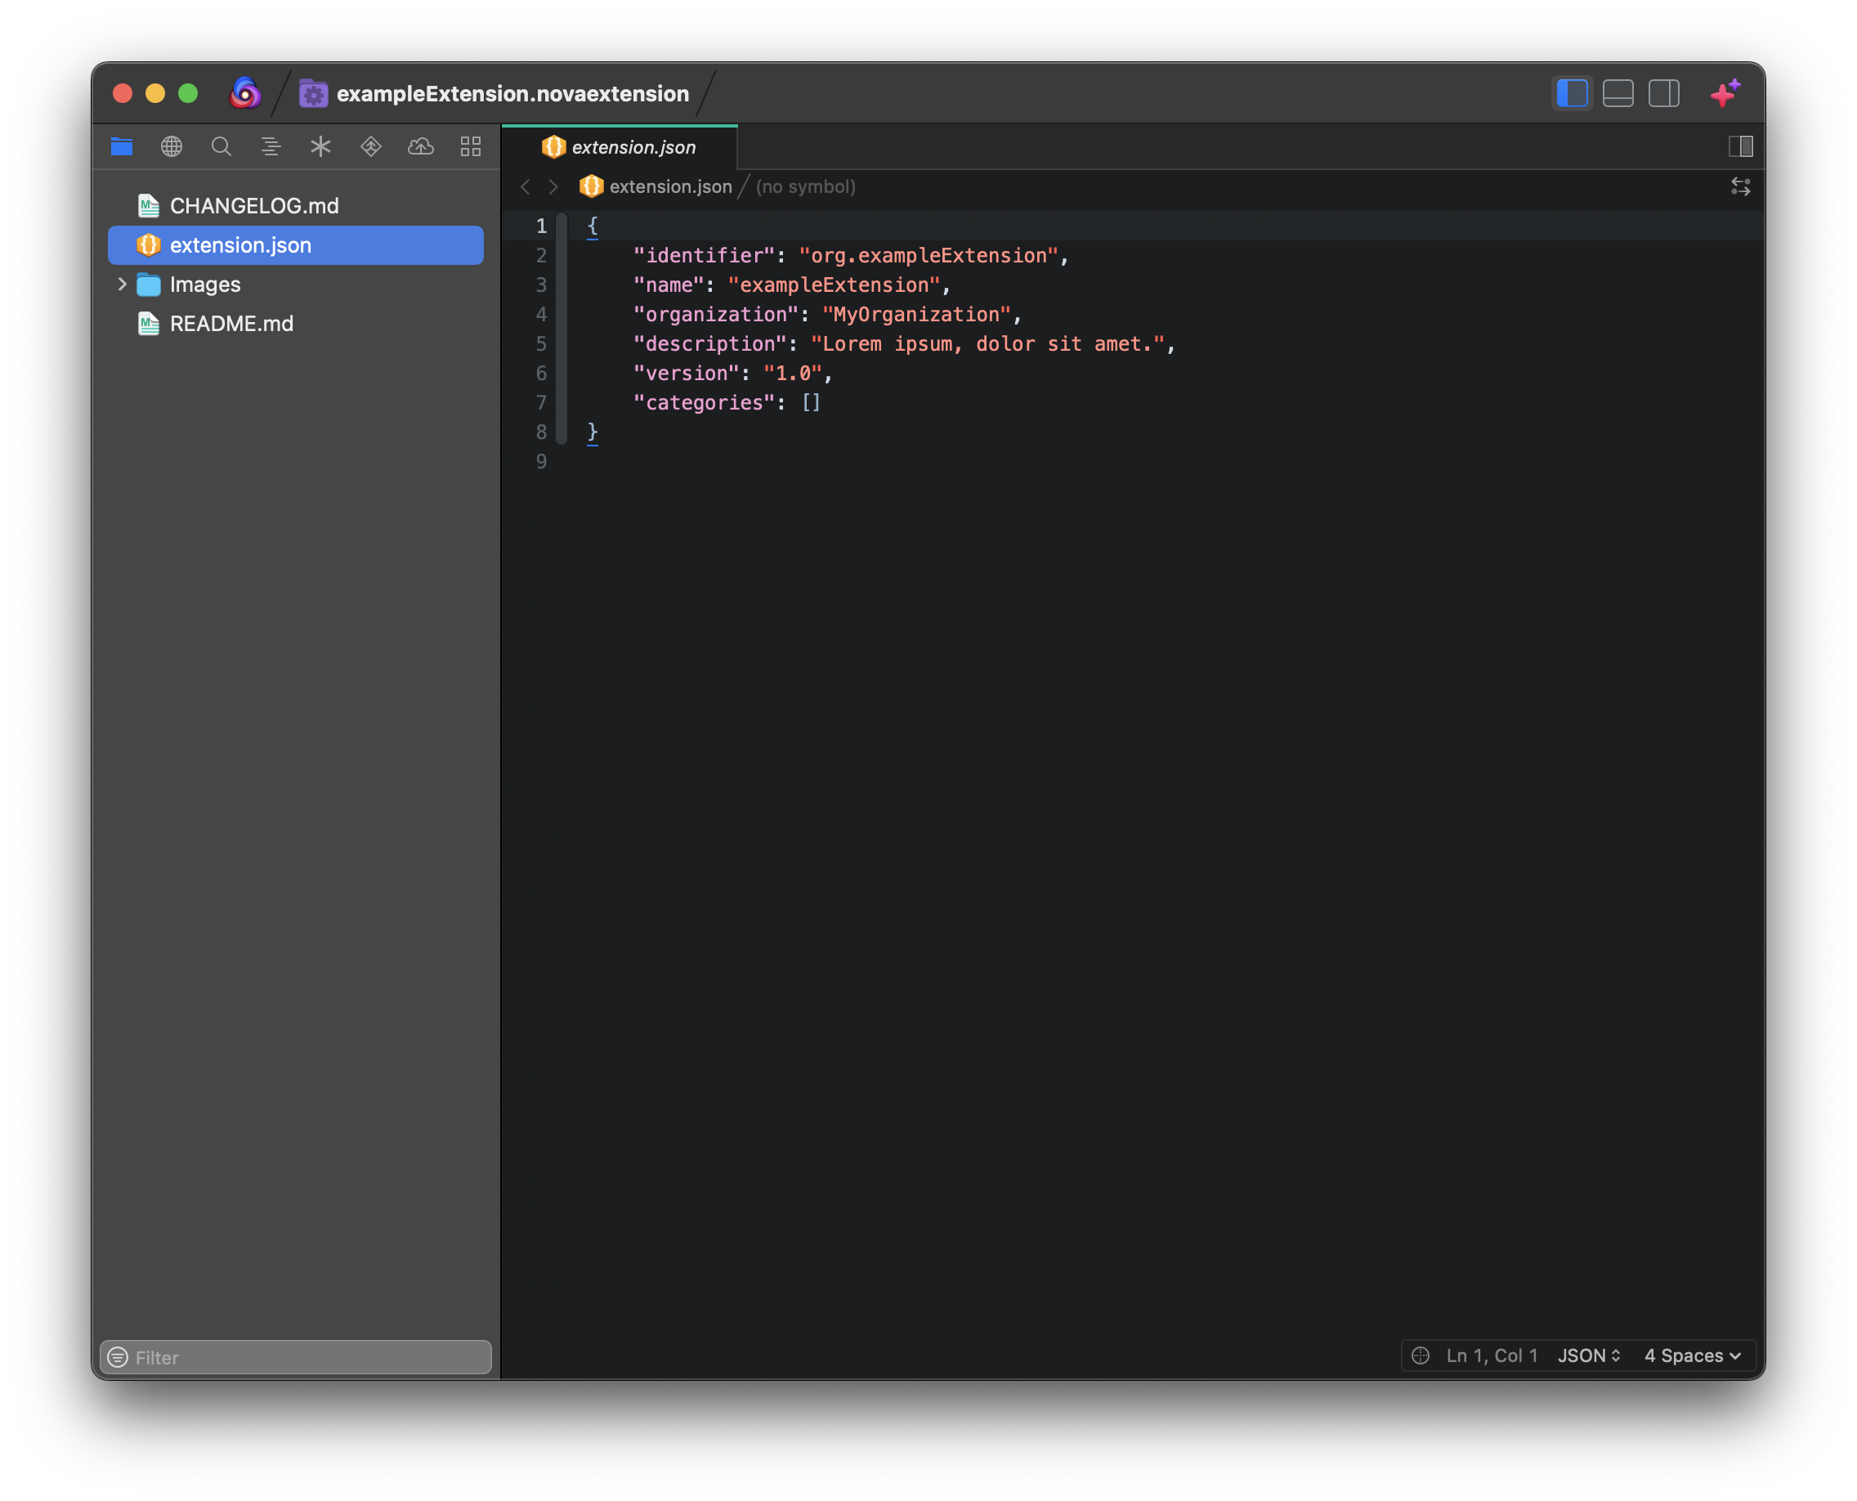Click the "Lorem ipsum, dolor sit amet." string
Screen dimensions: 1857x1501
point(988,344)
